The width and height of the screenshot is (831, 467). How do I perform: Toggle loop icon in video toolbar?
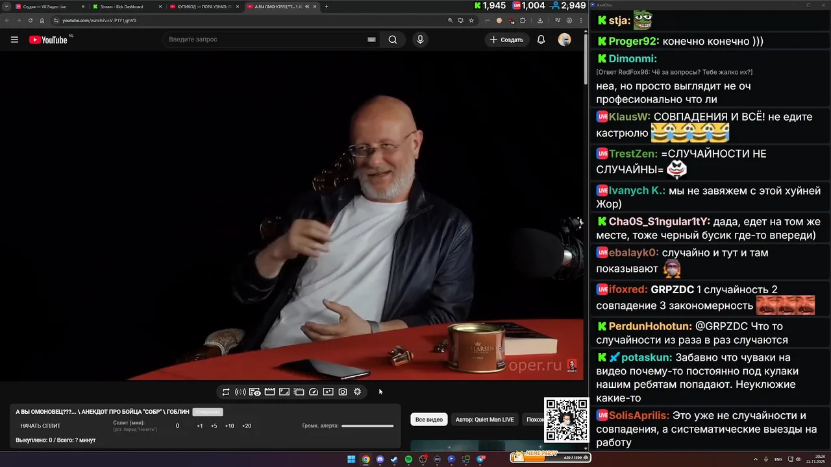(226, 392)
